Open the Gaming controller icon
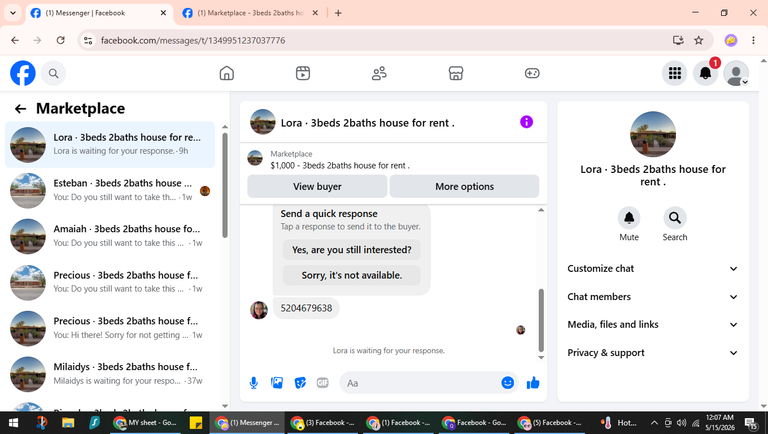Screen dimensions: 768x434 tap(532, 73)
